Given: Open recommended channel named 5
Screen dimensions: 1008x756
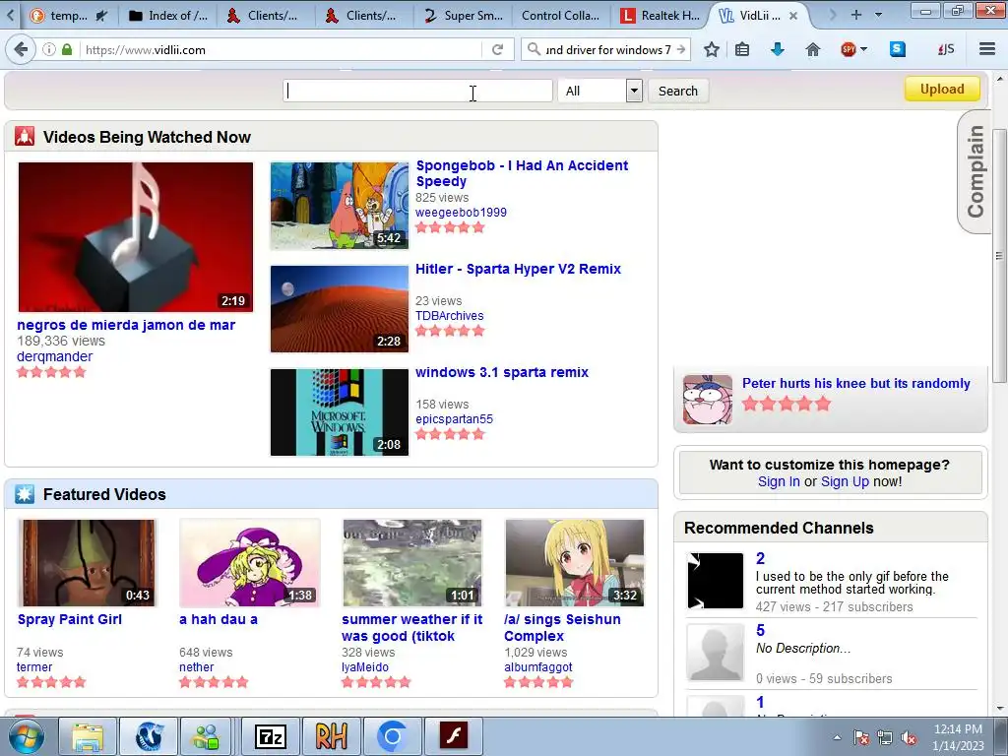Looking at the screenshot, I should [761, 630].
